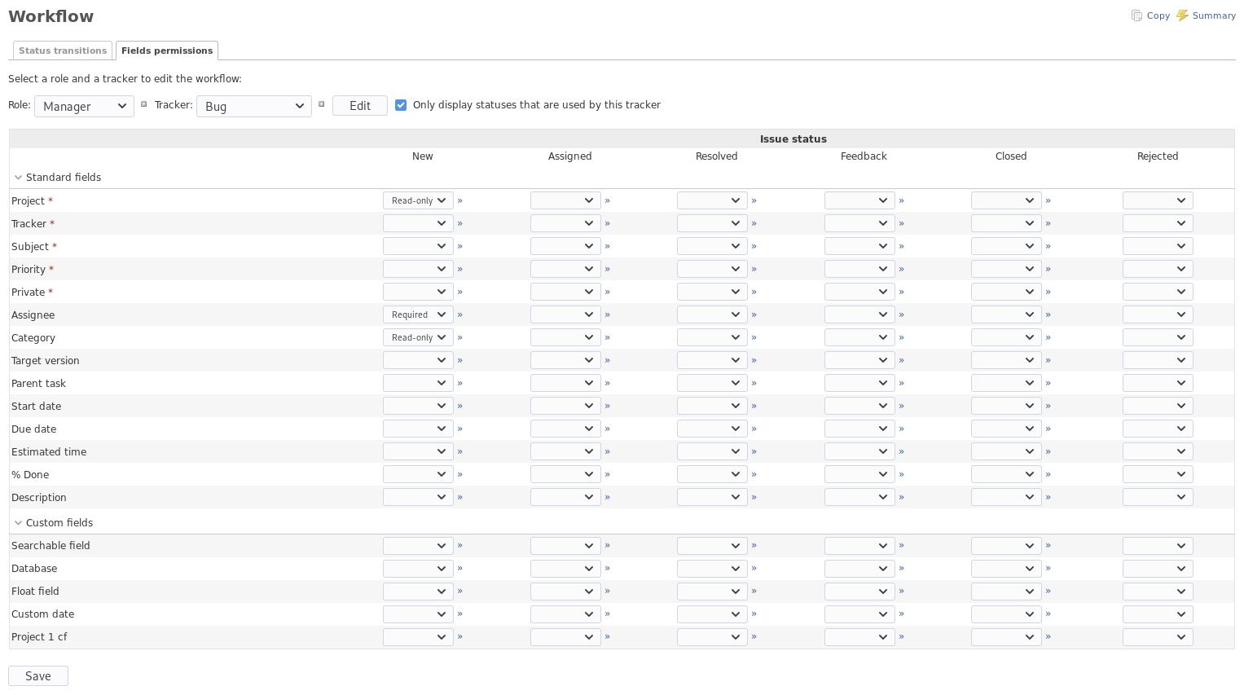Copy Project New value to following statuses
1244x695 pixels.
[x=460, y=200]
